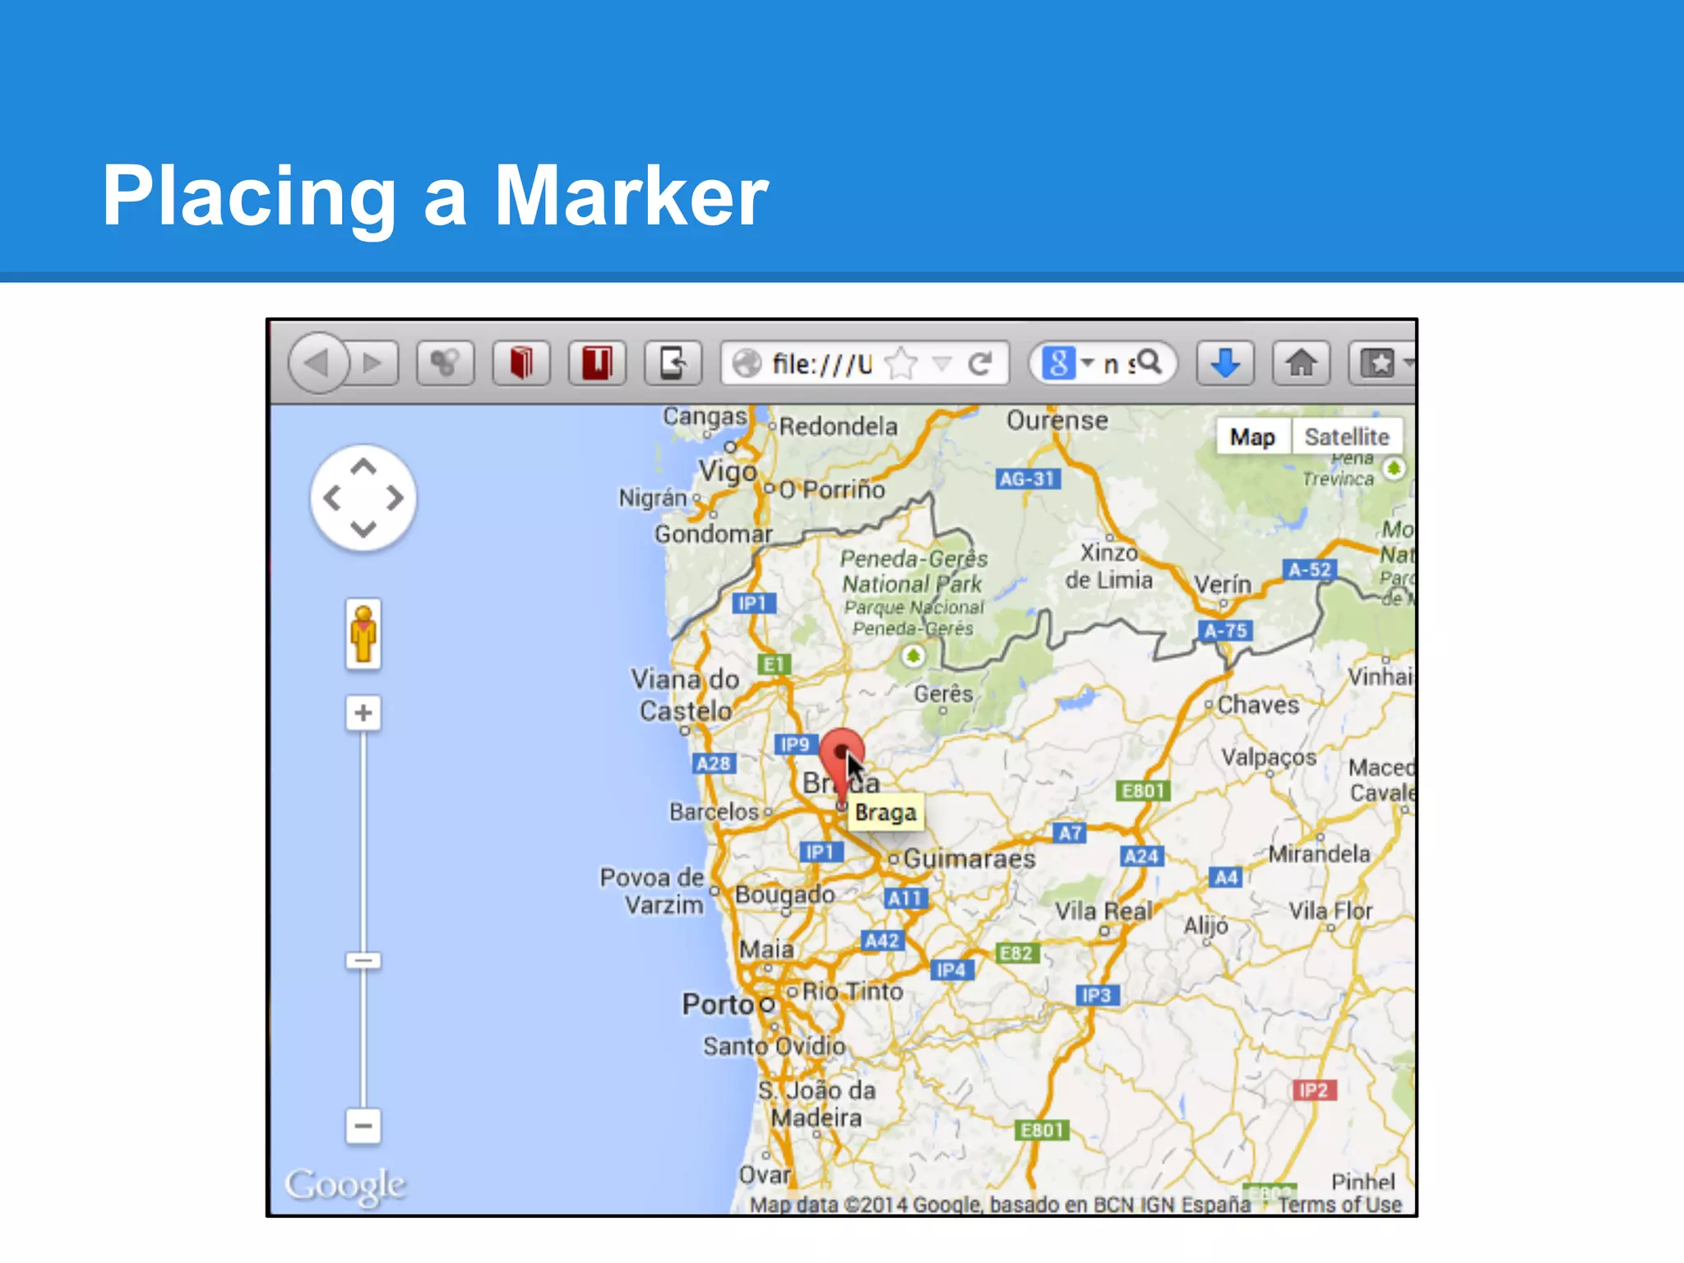Click the red T toolbar icon
The height and width of the screenshot is (1263, 1684).
coord(597,363)
